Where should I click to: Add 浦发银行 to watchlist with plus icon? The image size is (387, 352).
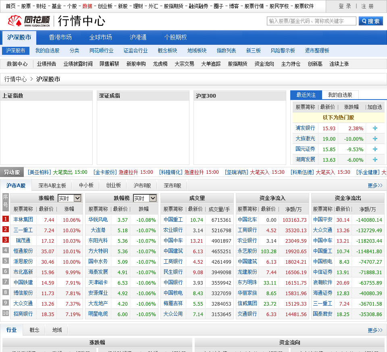(x=375, y=128)
